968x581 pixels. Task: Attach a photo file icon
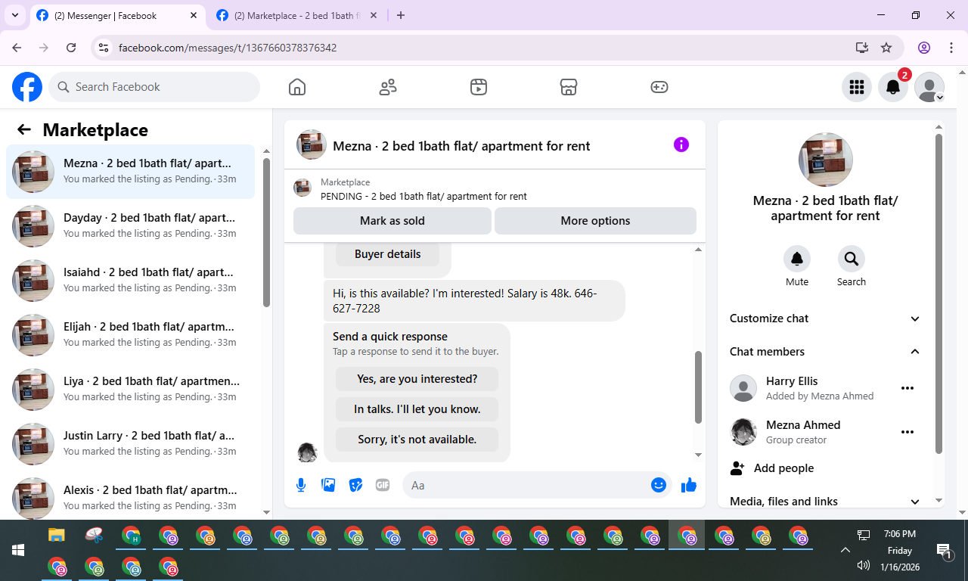328,485
